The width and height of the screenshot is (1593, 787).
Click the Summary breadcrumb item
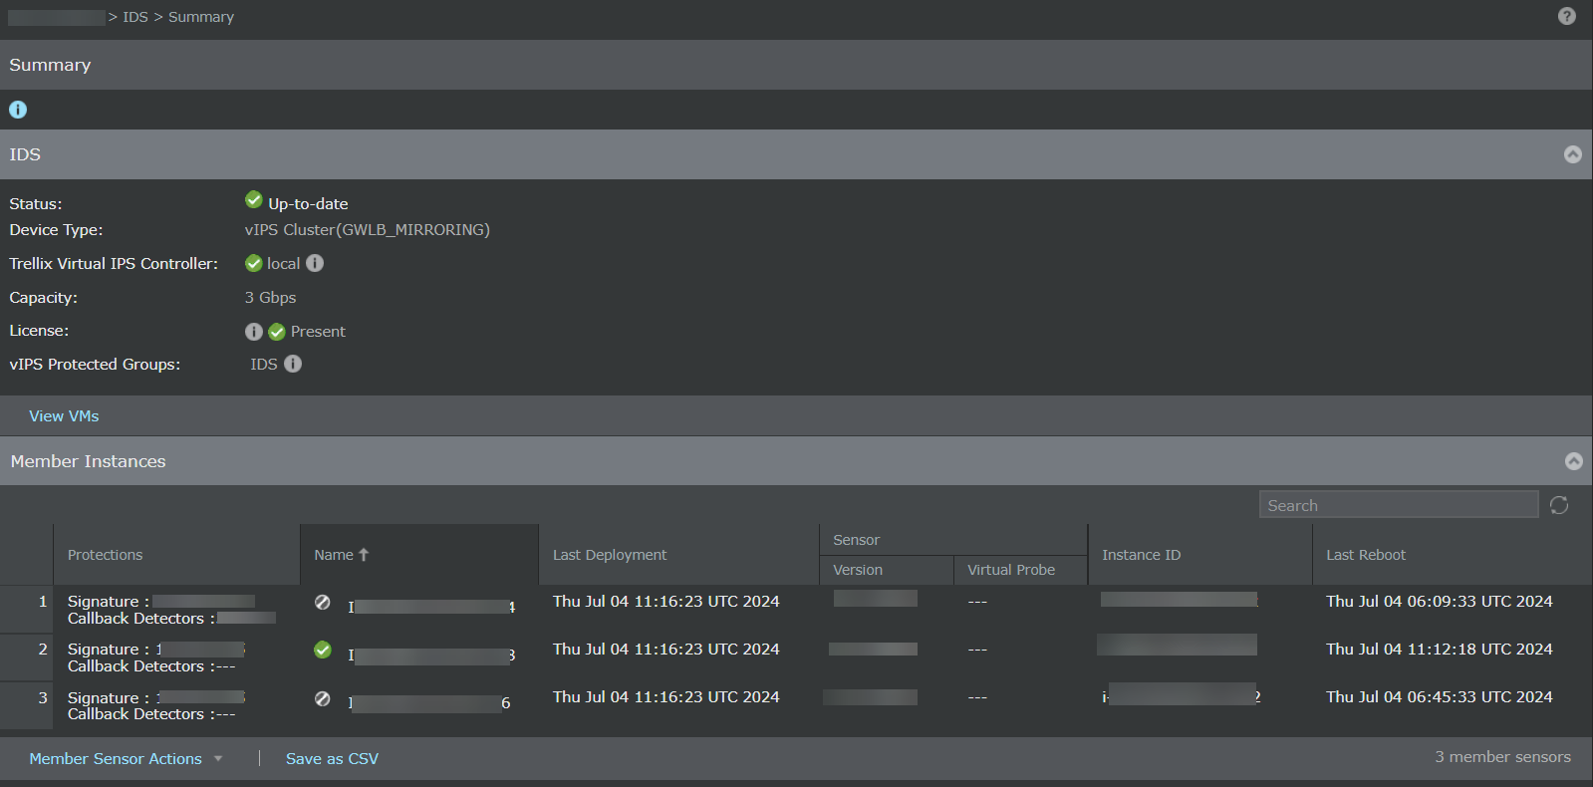201,17
